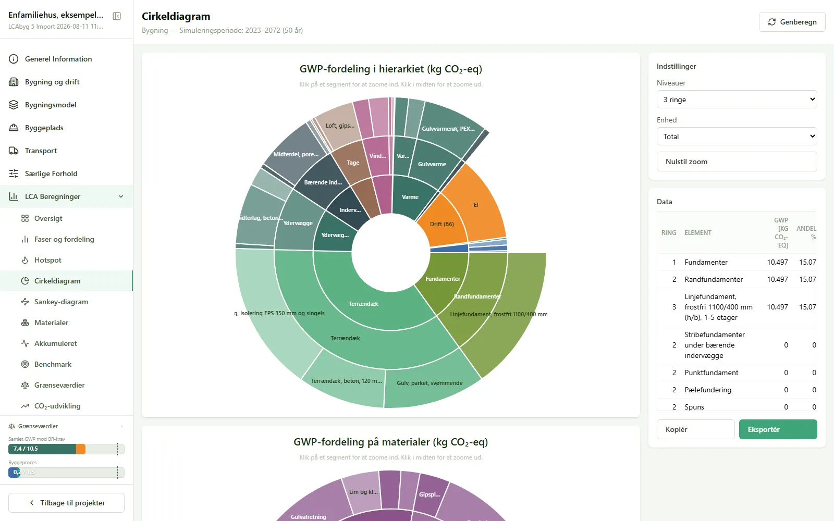
Task: Open the Niveauer dropdown showing 3 ringe
Action: click(737, 100)
